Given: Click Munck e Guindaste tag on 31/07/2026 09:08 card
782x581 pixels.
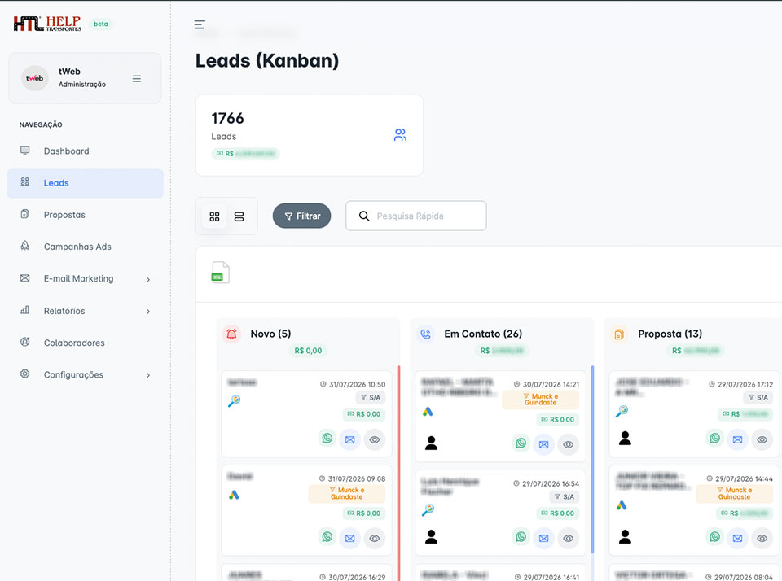Looking at the screenshot, I should 347,493.
